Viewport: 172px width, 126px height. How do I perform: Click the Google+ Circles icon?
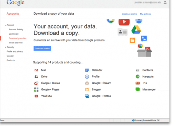click(x=36, y=83)
